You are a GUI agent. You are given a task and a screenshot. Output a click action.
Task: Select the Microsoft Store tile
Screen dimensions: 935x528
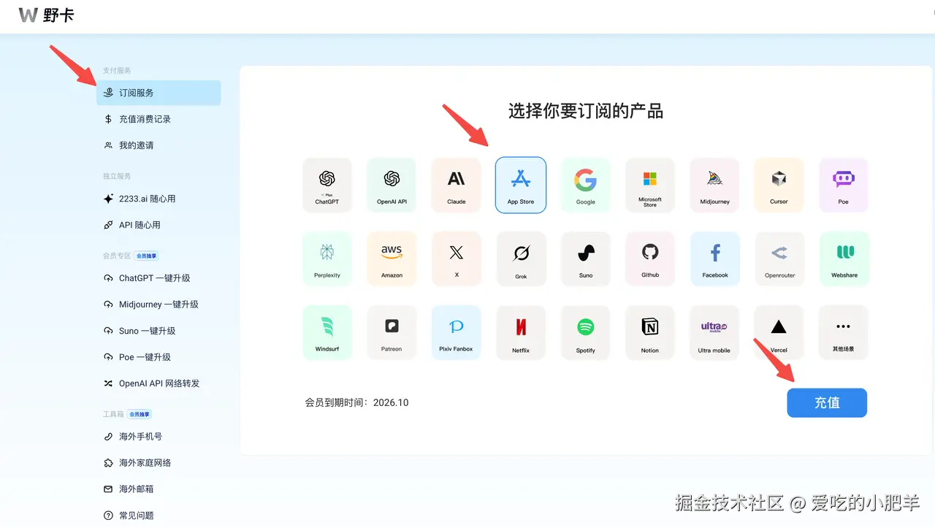click(x=650, y=185)
